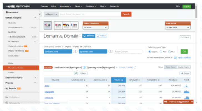Open the Knowledge menu dropdown
Screen dimensions: 202x111
[65, 6]
